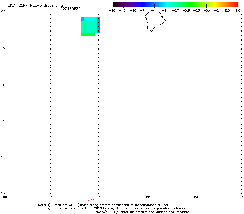Click the color bar label '-0.1'
244x214 pixels.
pyautogui.click(x=217, y=11)
